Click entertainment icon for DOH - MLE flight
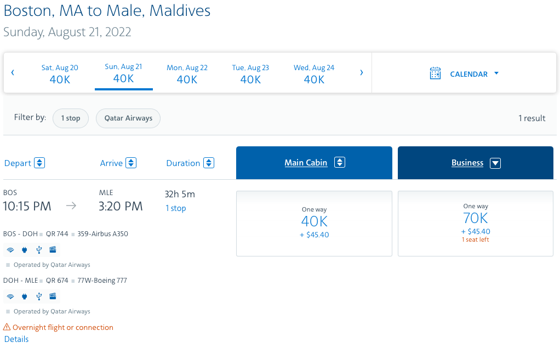Viewport: 560px width, 348px height. click(53, 296)
